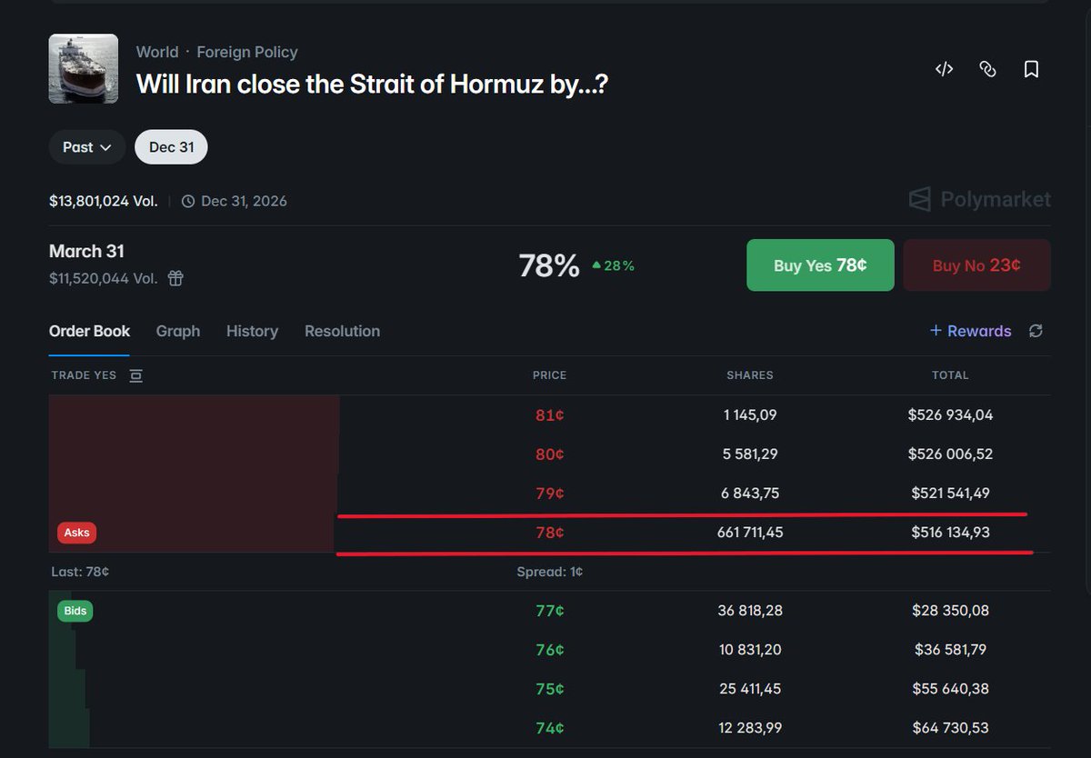Click the 10 831,20 shares value

pyautogui.click(x=750, y=650)
